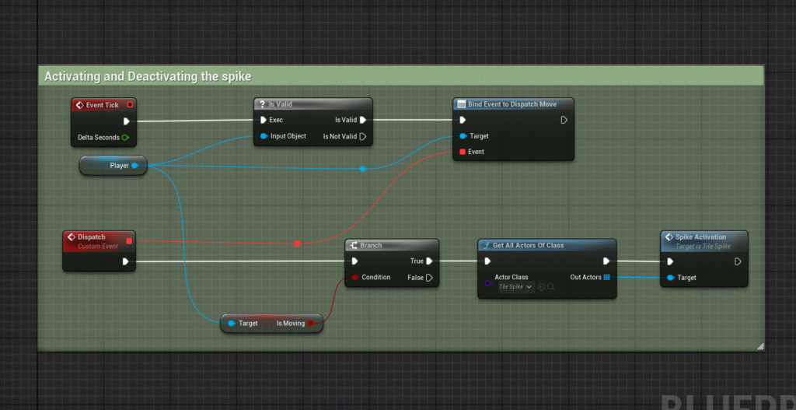Click the Input Object pin on Is Valid
The height and width of the screenshot is (410, 796).
coord(264,136)
